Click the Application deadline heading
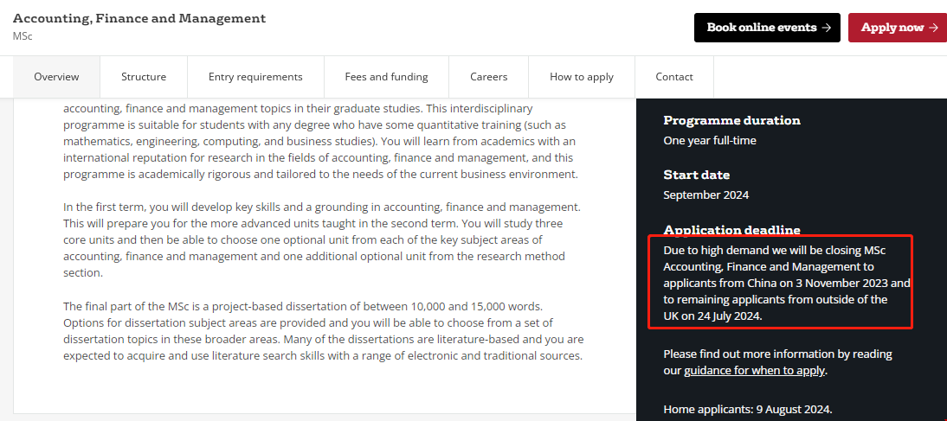947x421 pixels. click(731, 229)
